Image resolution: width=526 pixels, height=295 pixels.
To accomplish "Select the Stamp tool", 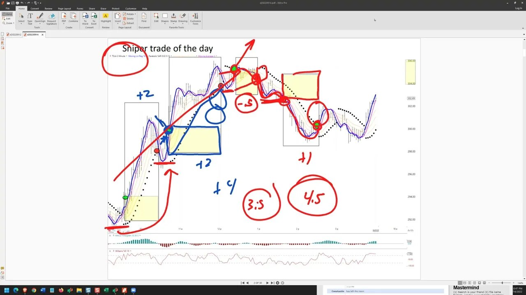I will (x=173, y=18).
